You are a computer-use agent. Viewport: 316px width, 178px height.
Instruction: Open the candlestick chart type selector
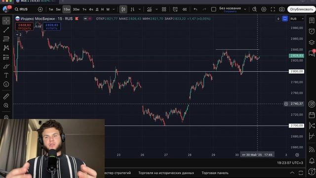[123, 9]
